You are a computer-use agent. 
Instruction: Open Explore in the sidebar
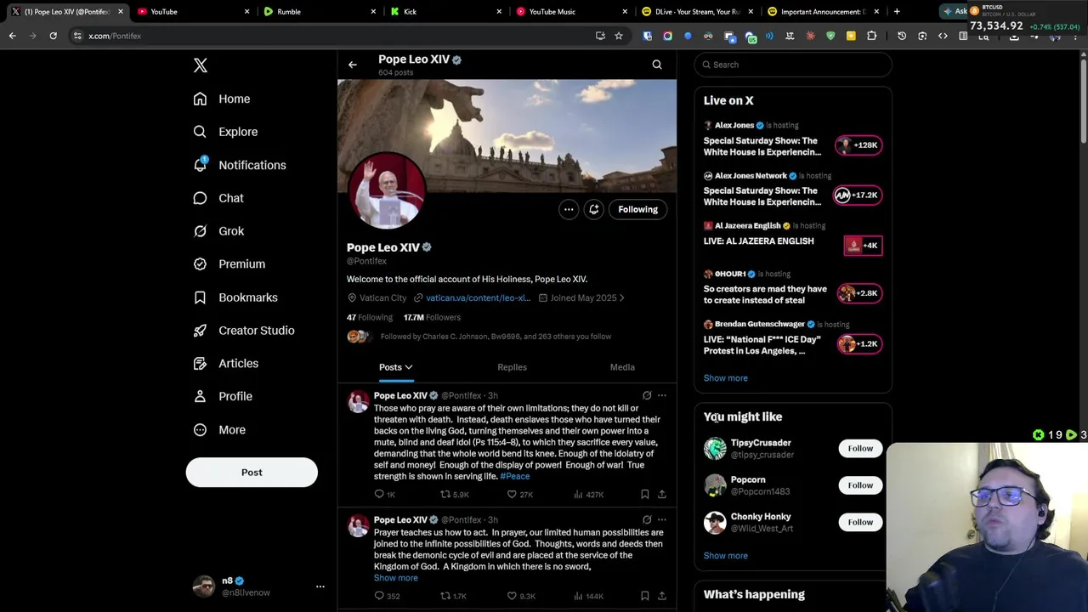(x=225, y=132)
